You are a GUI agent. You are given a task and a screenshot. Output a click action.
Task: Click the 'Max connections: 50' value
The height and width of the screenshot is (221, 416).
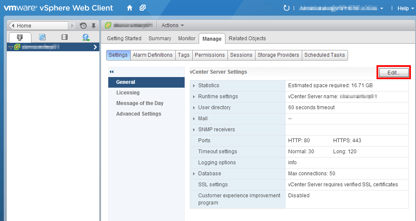coord(312,174)
